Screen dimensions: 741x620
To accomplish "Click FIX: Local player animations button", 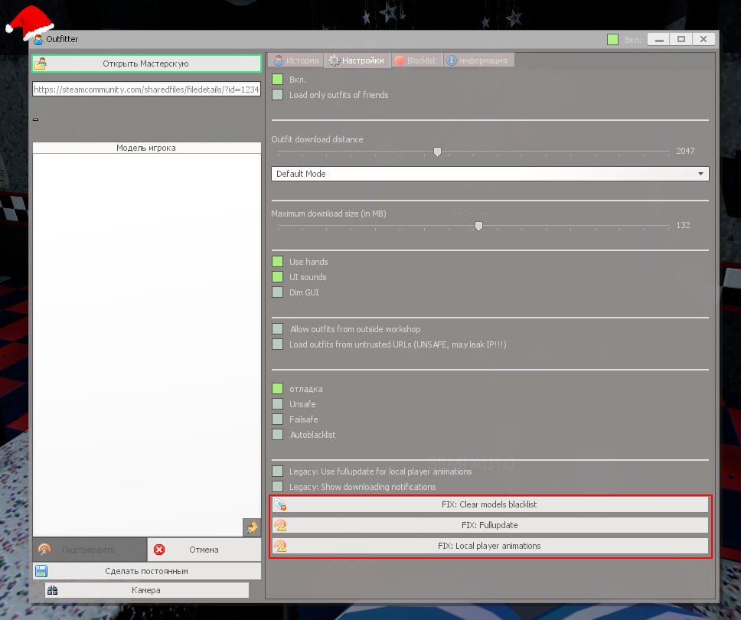I will [490, 546].
